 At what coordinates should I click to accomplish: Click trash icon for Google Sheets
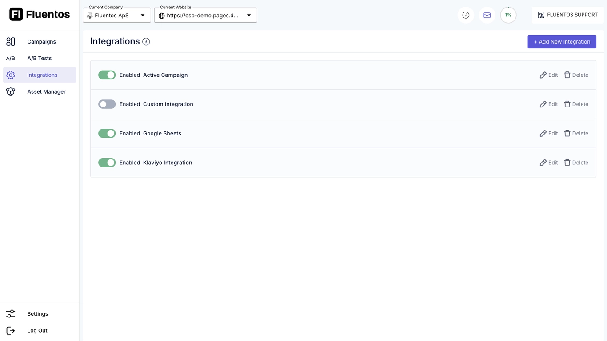click(x=567, y=134)
